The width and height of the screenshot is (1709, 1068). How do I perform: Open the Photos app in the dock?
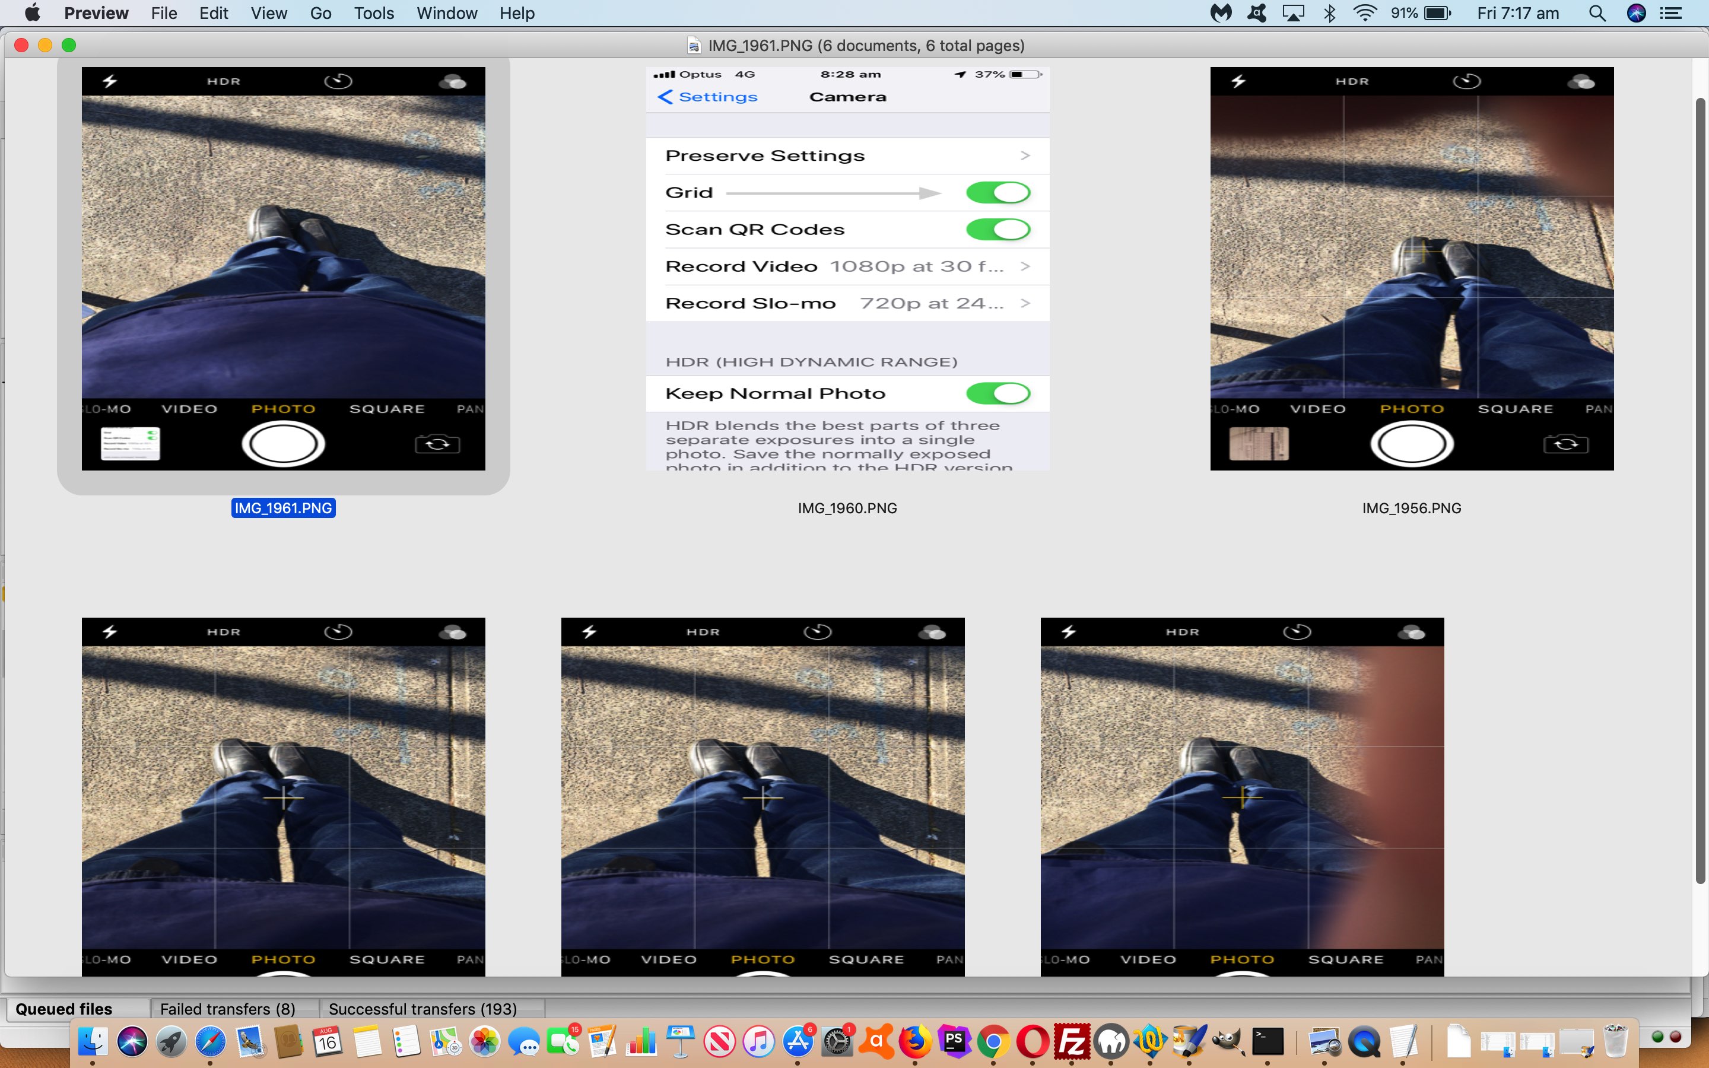(484, 1042)
